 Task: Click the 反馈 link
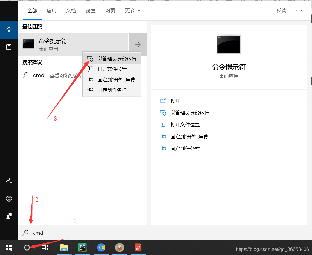[281, 10]
